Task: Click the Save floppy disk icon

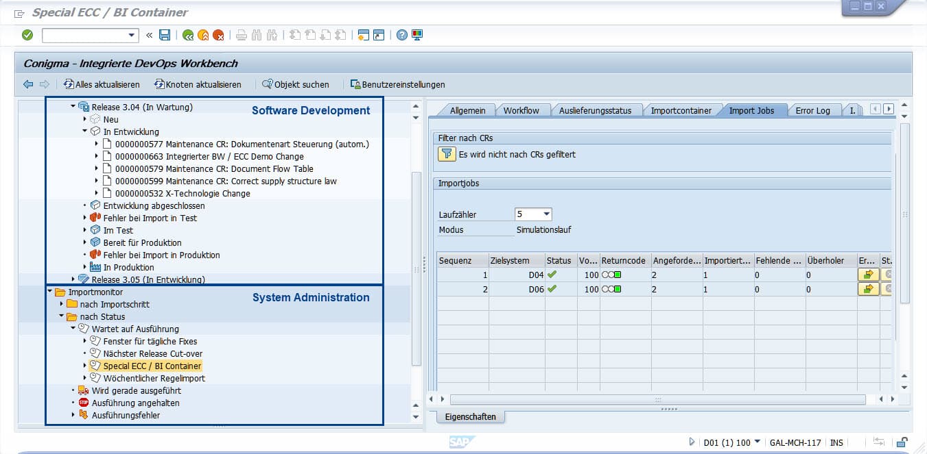Action: click(x=165, y=35)
